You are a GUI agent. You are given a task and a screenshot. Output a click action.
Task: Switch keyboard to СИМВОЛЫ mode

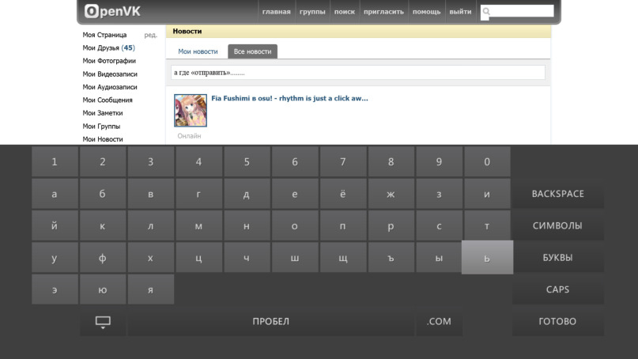coord(558,225)
